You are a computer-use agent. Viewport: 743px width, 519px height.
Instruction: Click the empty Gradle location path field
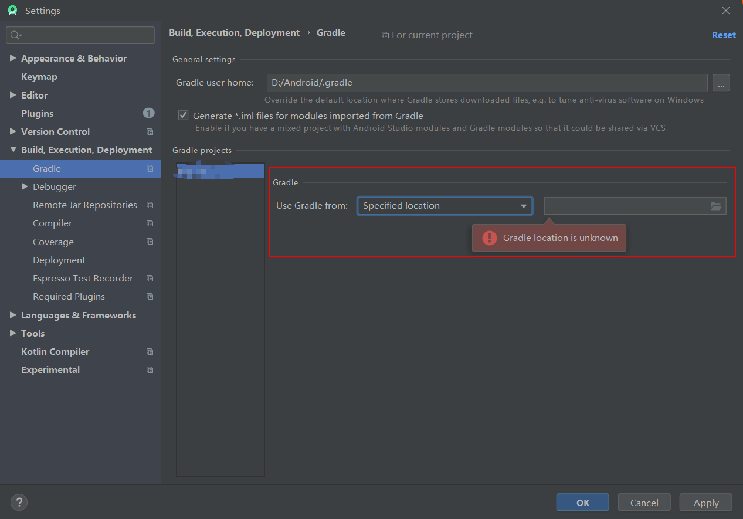635,206
